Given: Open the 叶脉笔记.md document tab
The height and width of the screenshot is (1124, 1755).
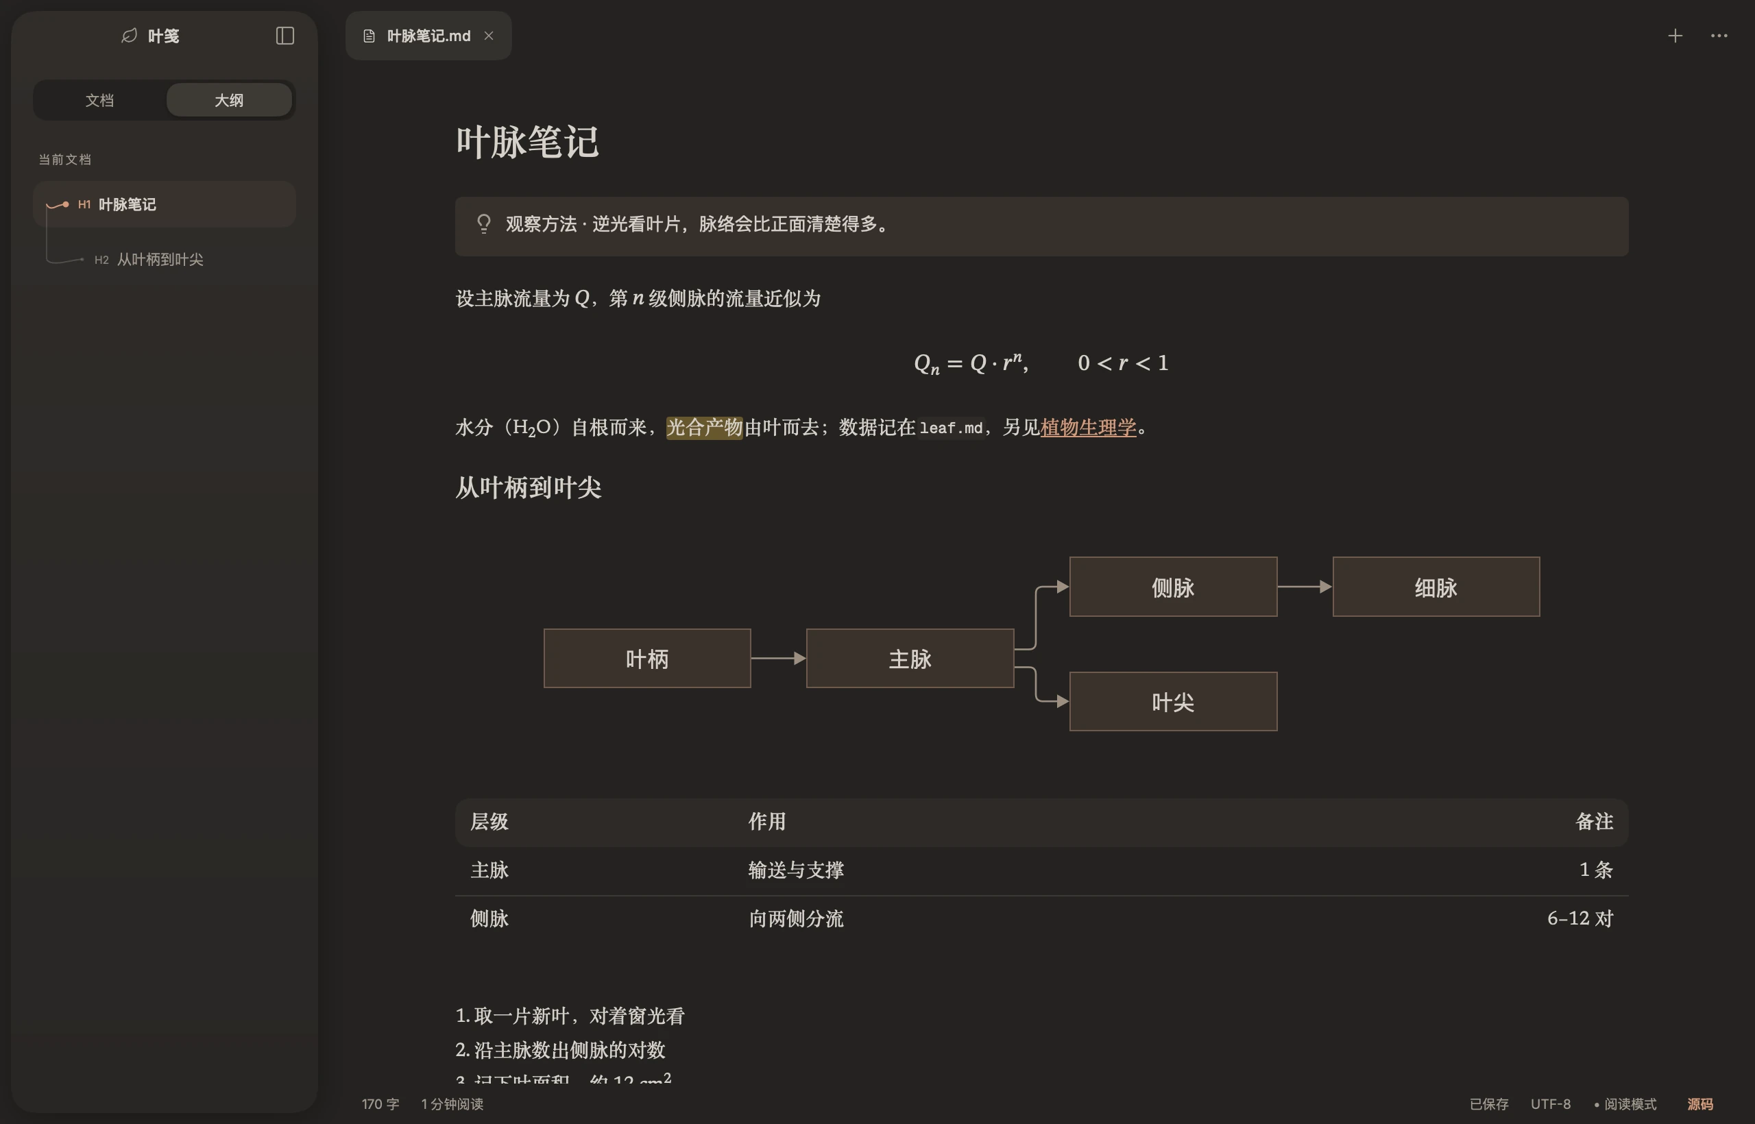Looking at the screenshot, I should (428, 36).
